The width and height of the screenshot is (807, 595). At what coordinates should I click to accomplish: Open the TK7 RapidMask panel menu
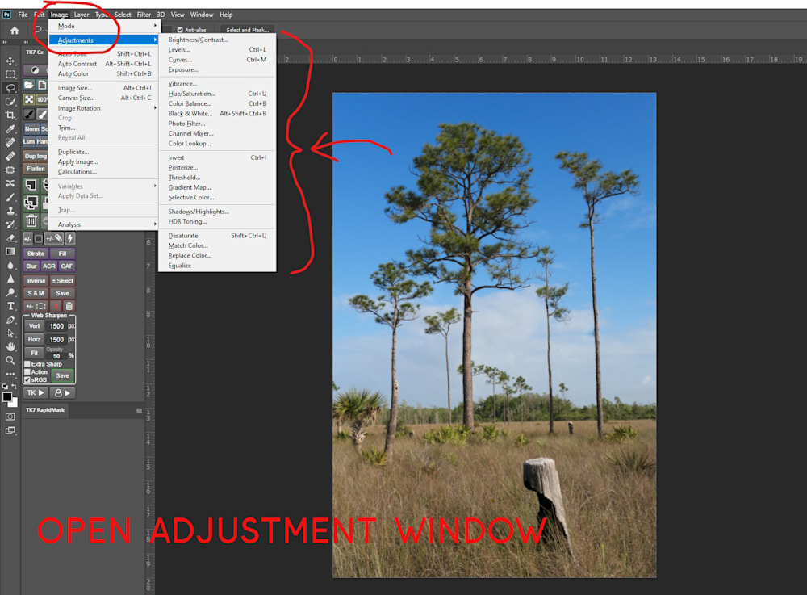(139, 410)
